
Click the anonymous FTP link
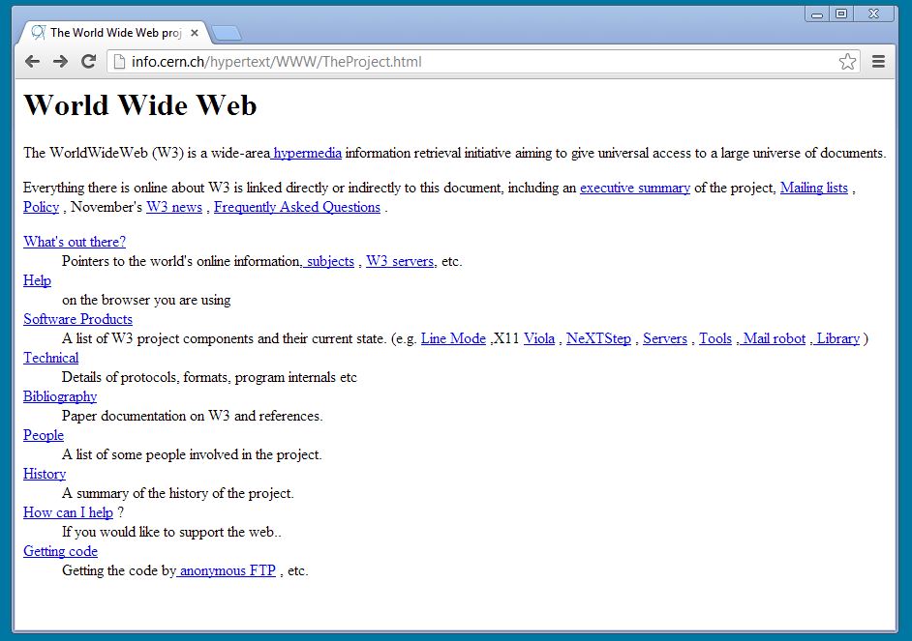click(x=227, y=570)
